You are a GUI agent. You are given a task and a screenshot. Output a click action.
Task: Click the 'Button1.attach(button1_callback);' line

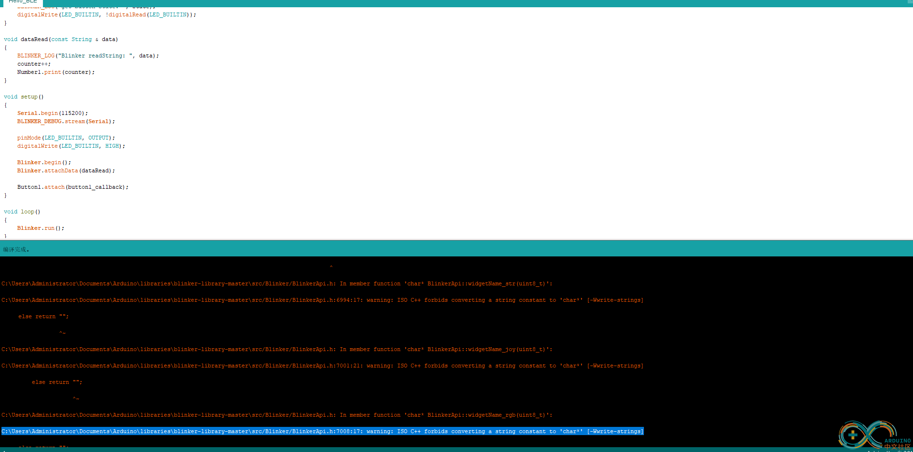tap(73, 187)
